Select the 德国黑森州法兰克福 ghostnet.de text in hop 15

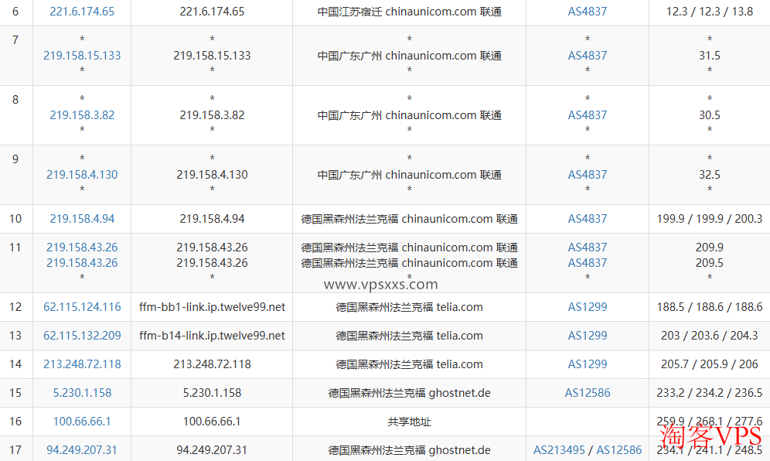coord(409,393)
